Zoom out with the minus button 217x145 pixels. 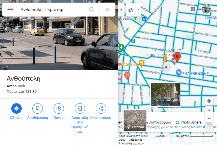209,118
